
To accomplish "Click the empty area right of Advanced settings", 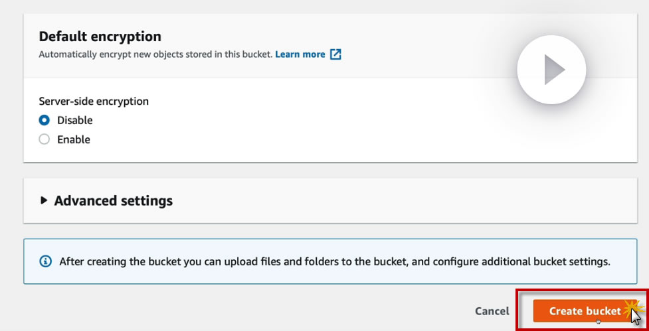I will point(399,200).
